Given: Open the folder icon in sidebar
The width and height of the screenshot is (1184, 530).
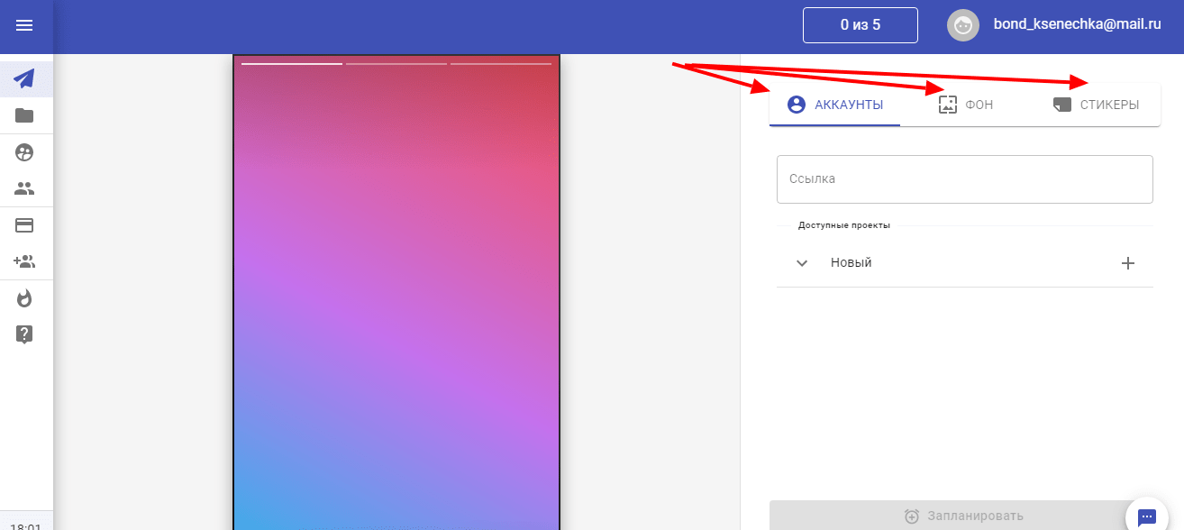Looking at the screenshot, I should point(25,115).
